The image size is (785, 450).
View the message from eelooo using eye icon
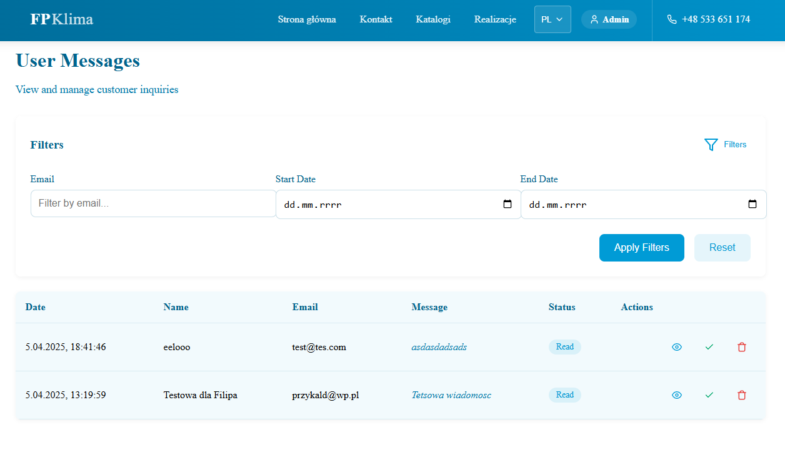tap(676, 347)
